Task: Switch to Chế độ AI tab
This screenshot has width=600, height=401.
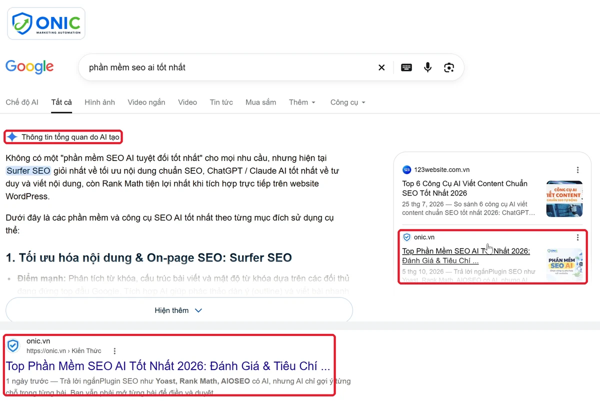Action: (22, 102)
